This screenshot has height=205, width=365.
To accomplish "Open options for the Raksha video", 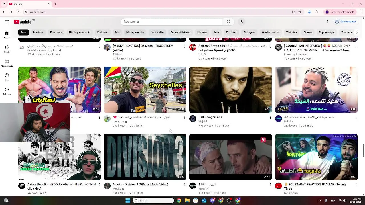I will click(x=356, y=117).
